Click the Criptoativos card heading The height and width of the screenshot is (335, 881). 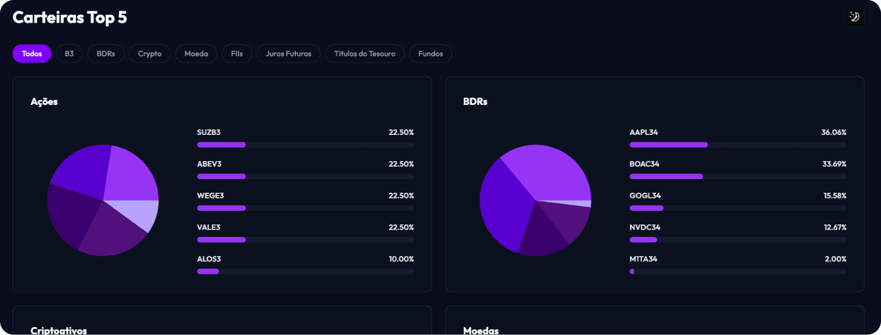(59, 330)
